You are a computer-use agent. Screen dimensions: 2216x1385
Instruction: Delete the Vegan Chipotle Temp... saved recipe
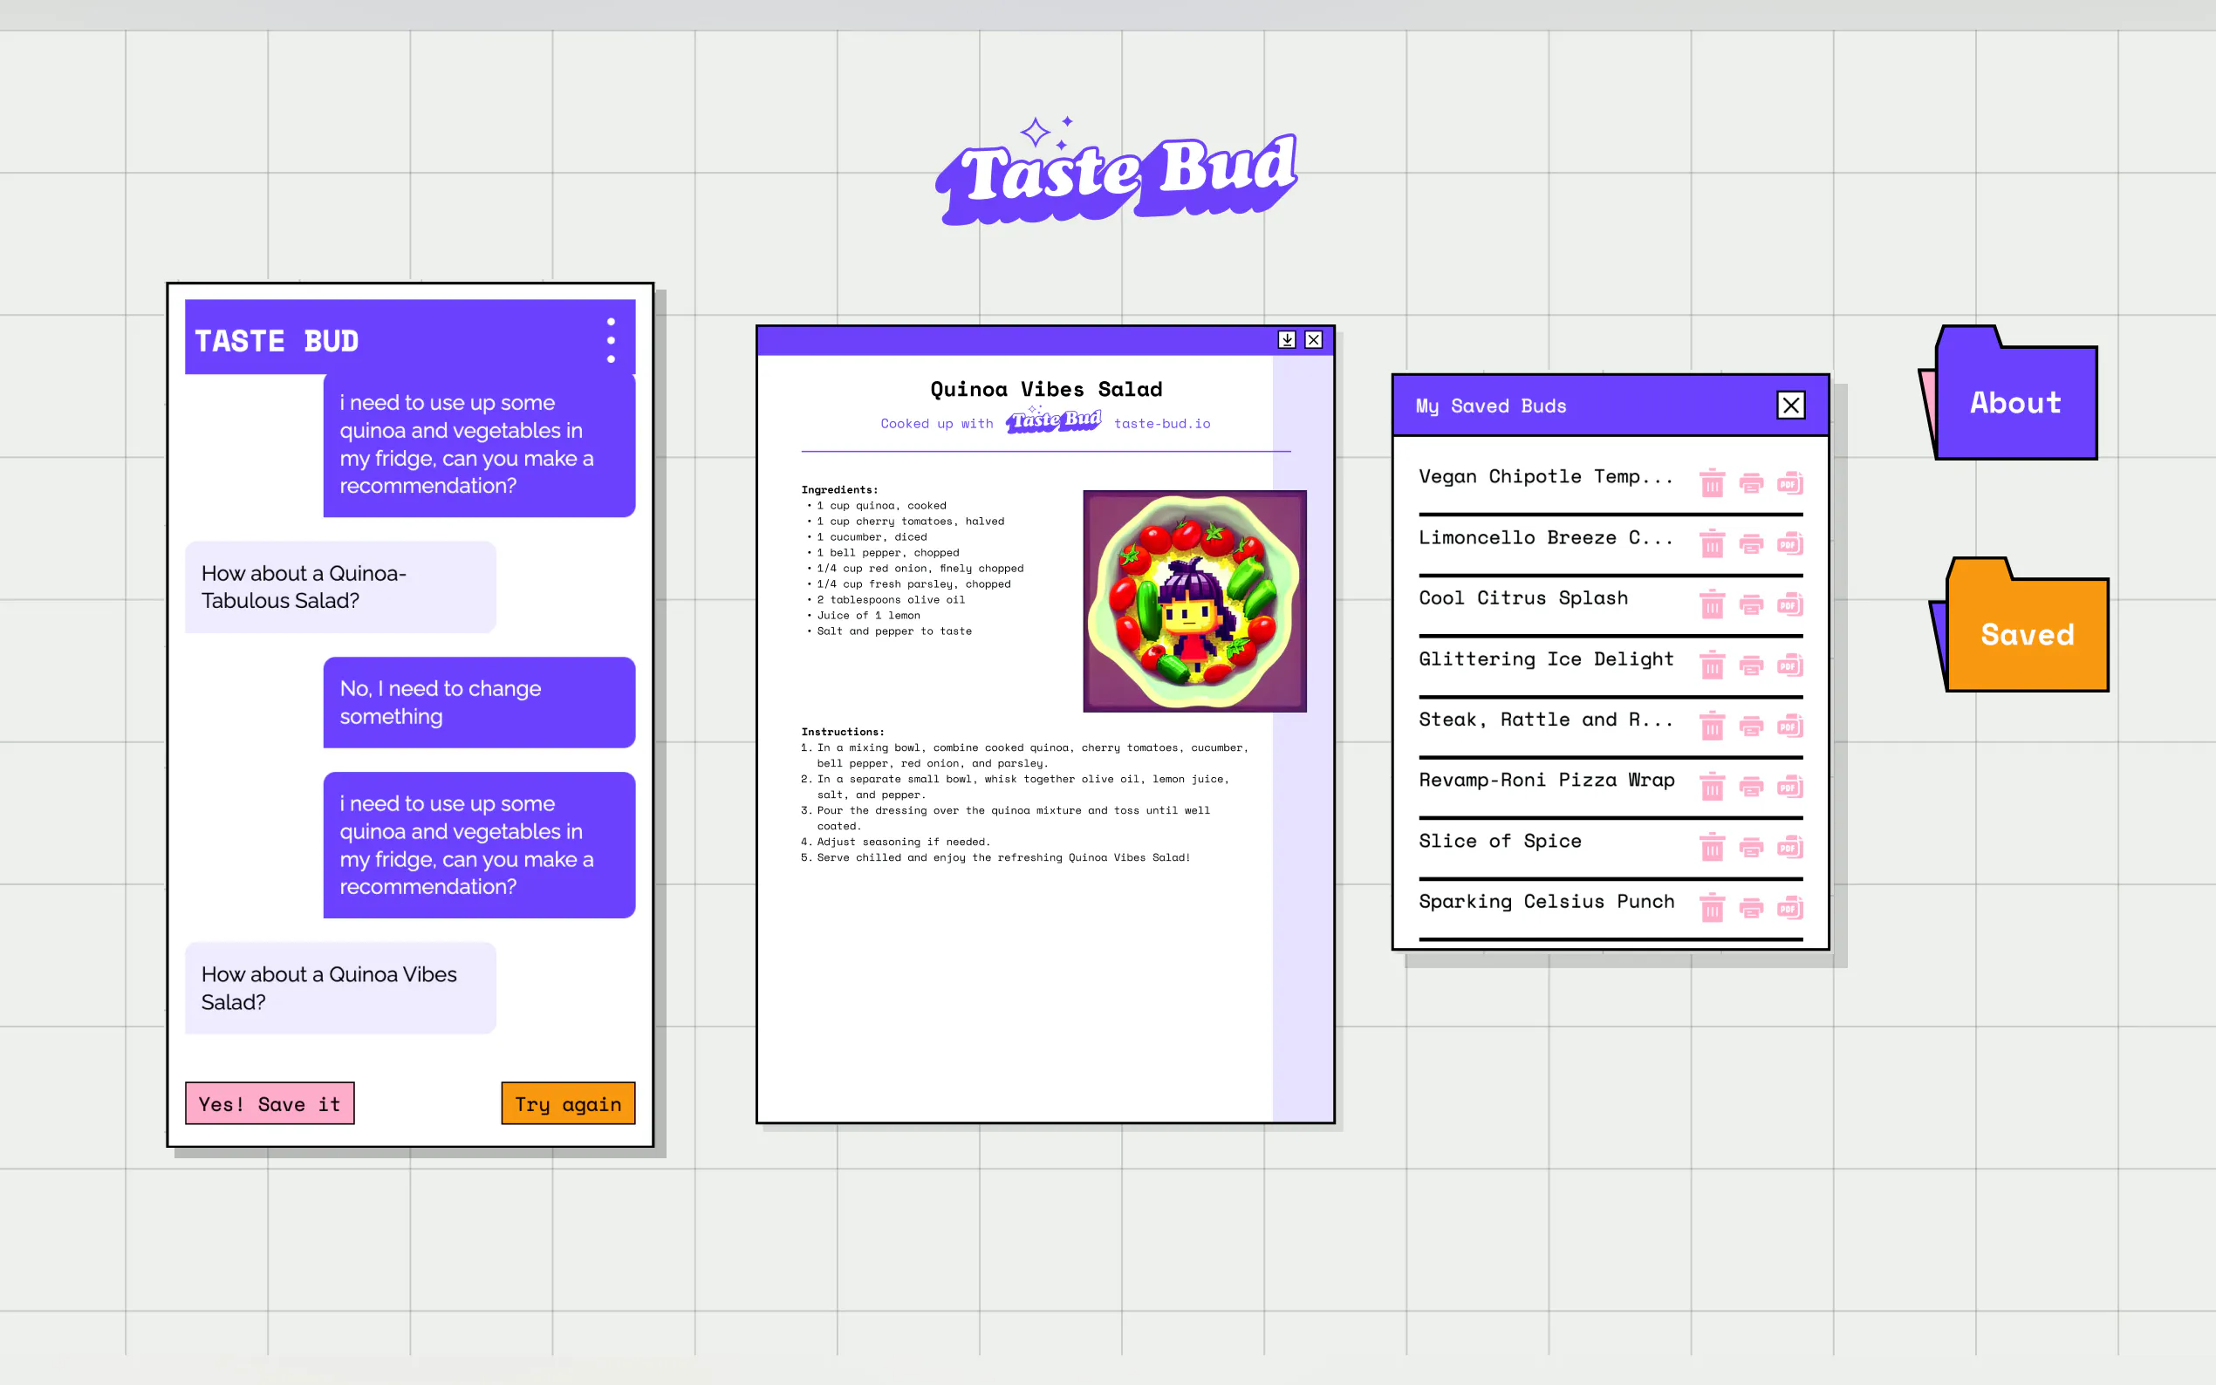click(x=1711, y=482)
